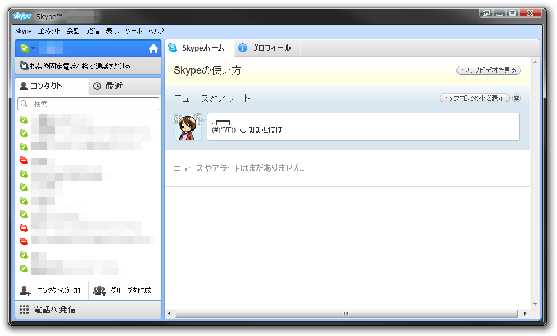The height and width of the screenshot is (336, 557).
Task: Click the compact view button in title bar
Action: pos(486,13)
